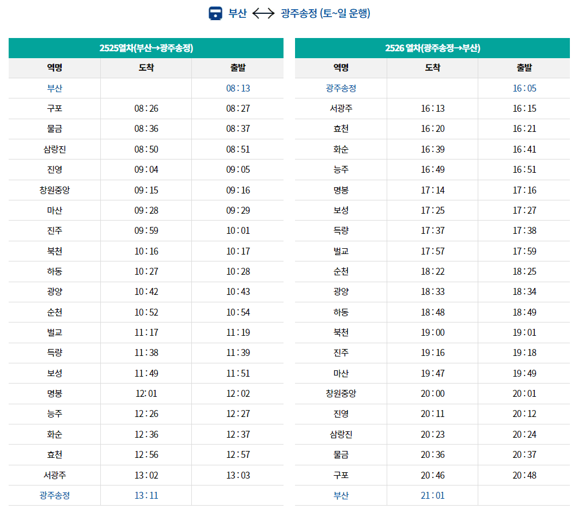Click the 16:05 departure time for 광주송정
This screenshot has width=582, height=512.
coord(524,88)
